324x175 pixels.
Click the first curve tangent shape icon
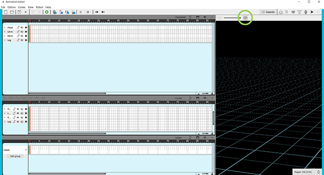point(5,98)
